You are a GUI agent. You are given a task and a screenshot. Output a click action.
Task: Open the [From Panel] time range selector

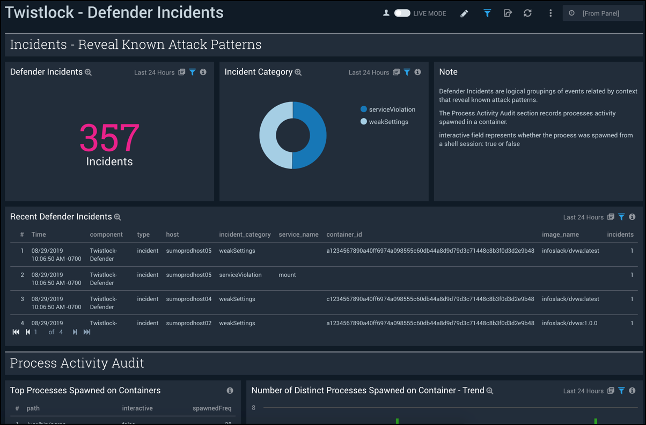(x=602, y=12)
